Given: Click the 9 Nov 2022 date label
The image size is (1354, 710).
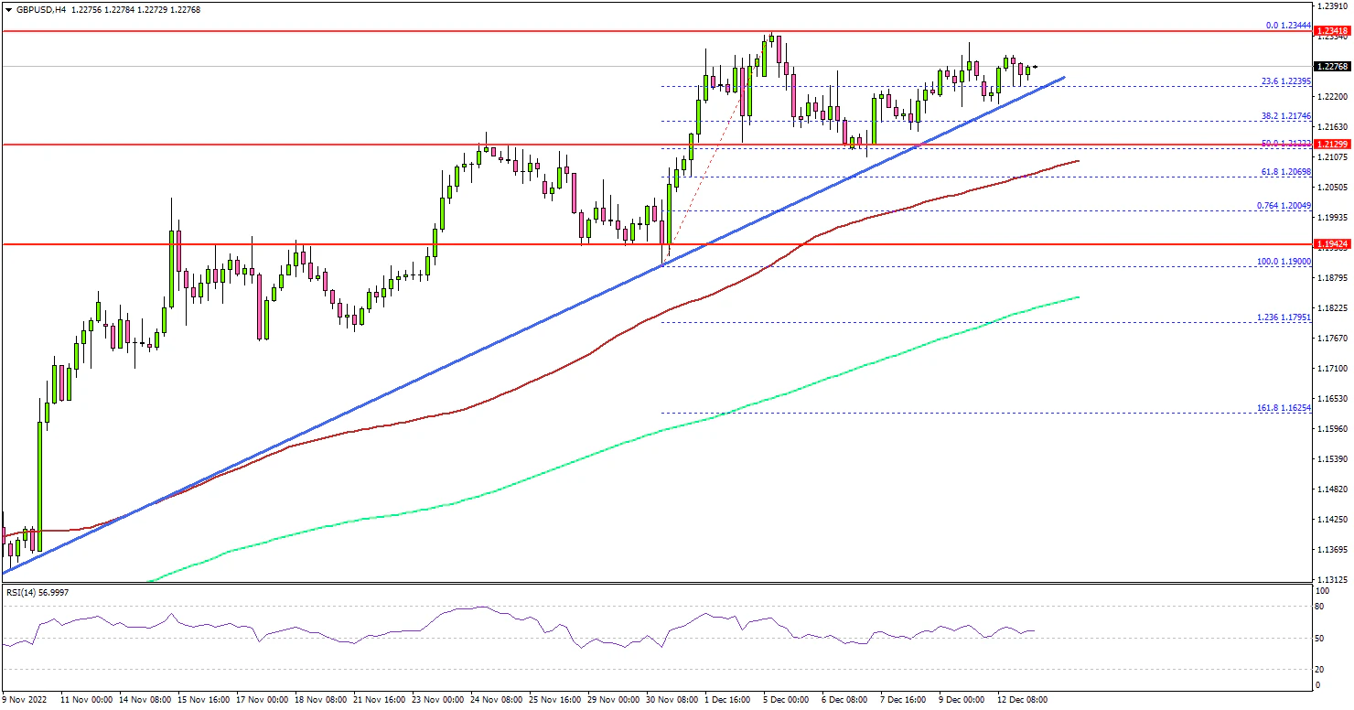Looking at the screenshot, I should (26, 699).
